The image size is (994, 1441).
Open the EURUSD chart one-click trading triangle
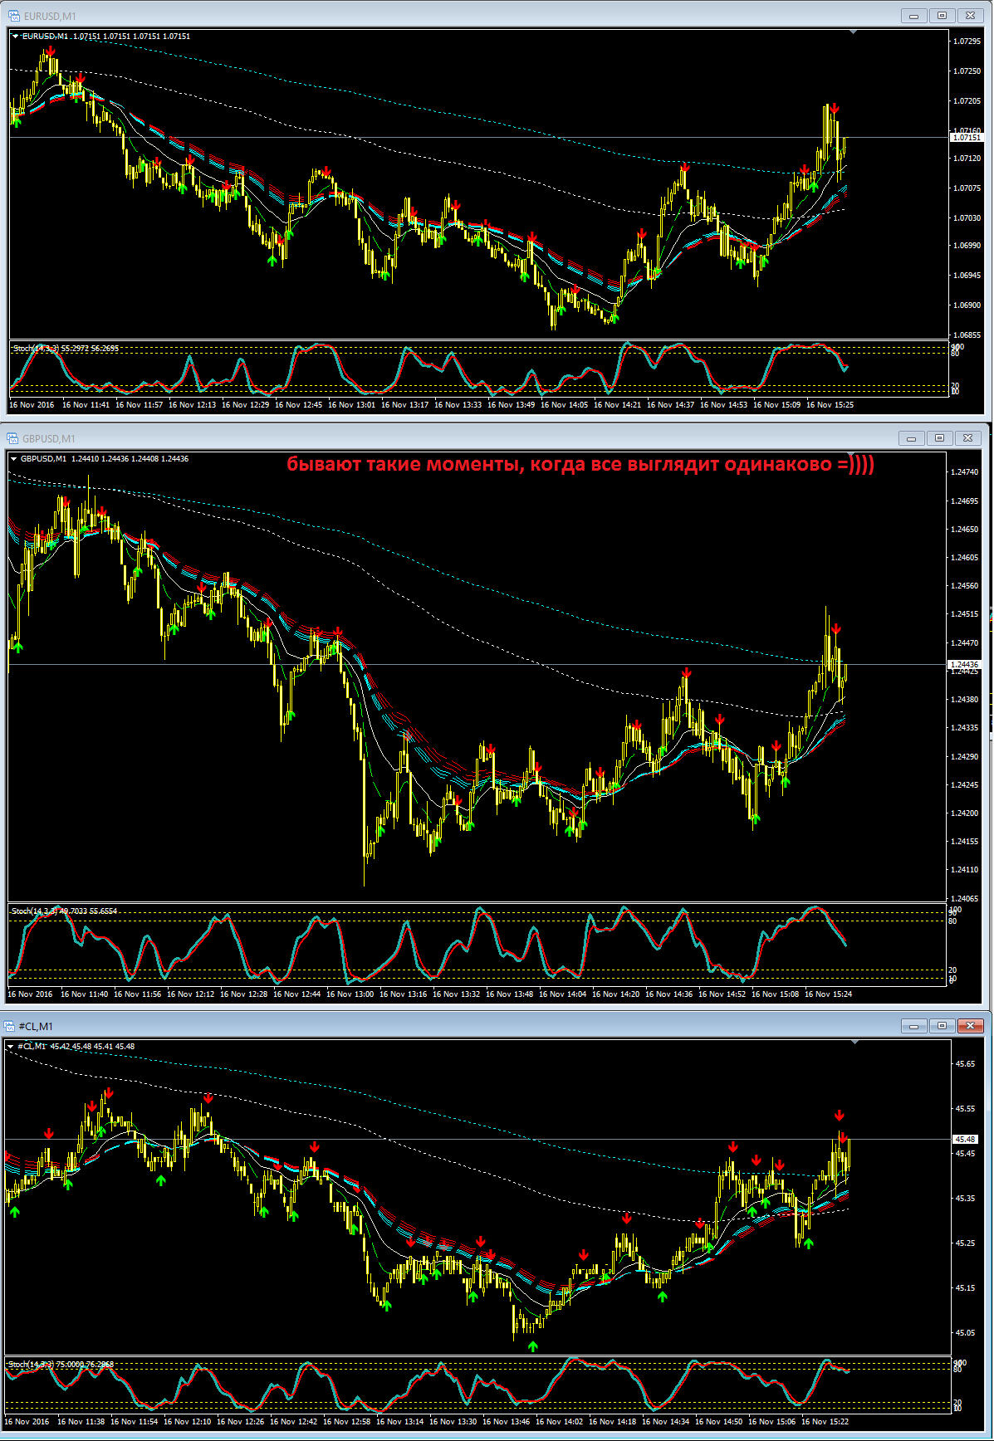15,37
